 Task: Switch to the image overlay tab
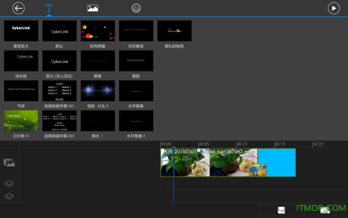coord(93,8)
